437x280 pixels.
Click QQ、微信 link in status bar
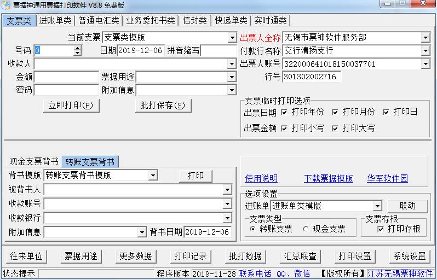(x=293, y=274)
